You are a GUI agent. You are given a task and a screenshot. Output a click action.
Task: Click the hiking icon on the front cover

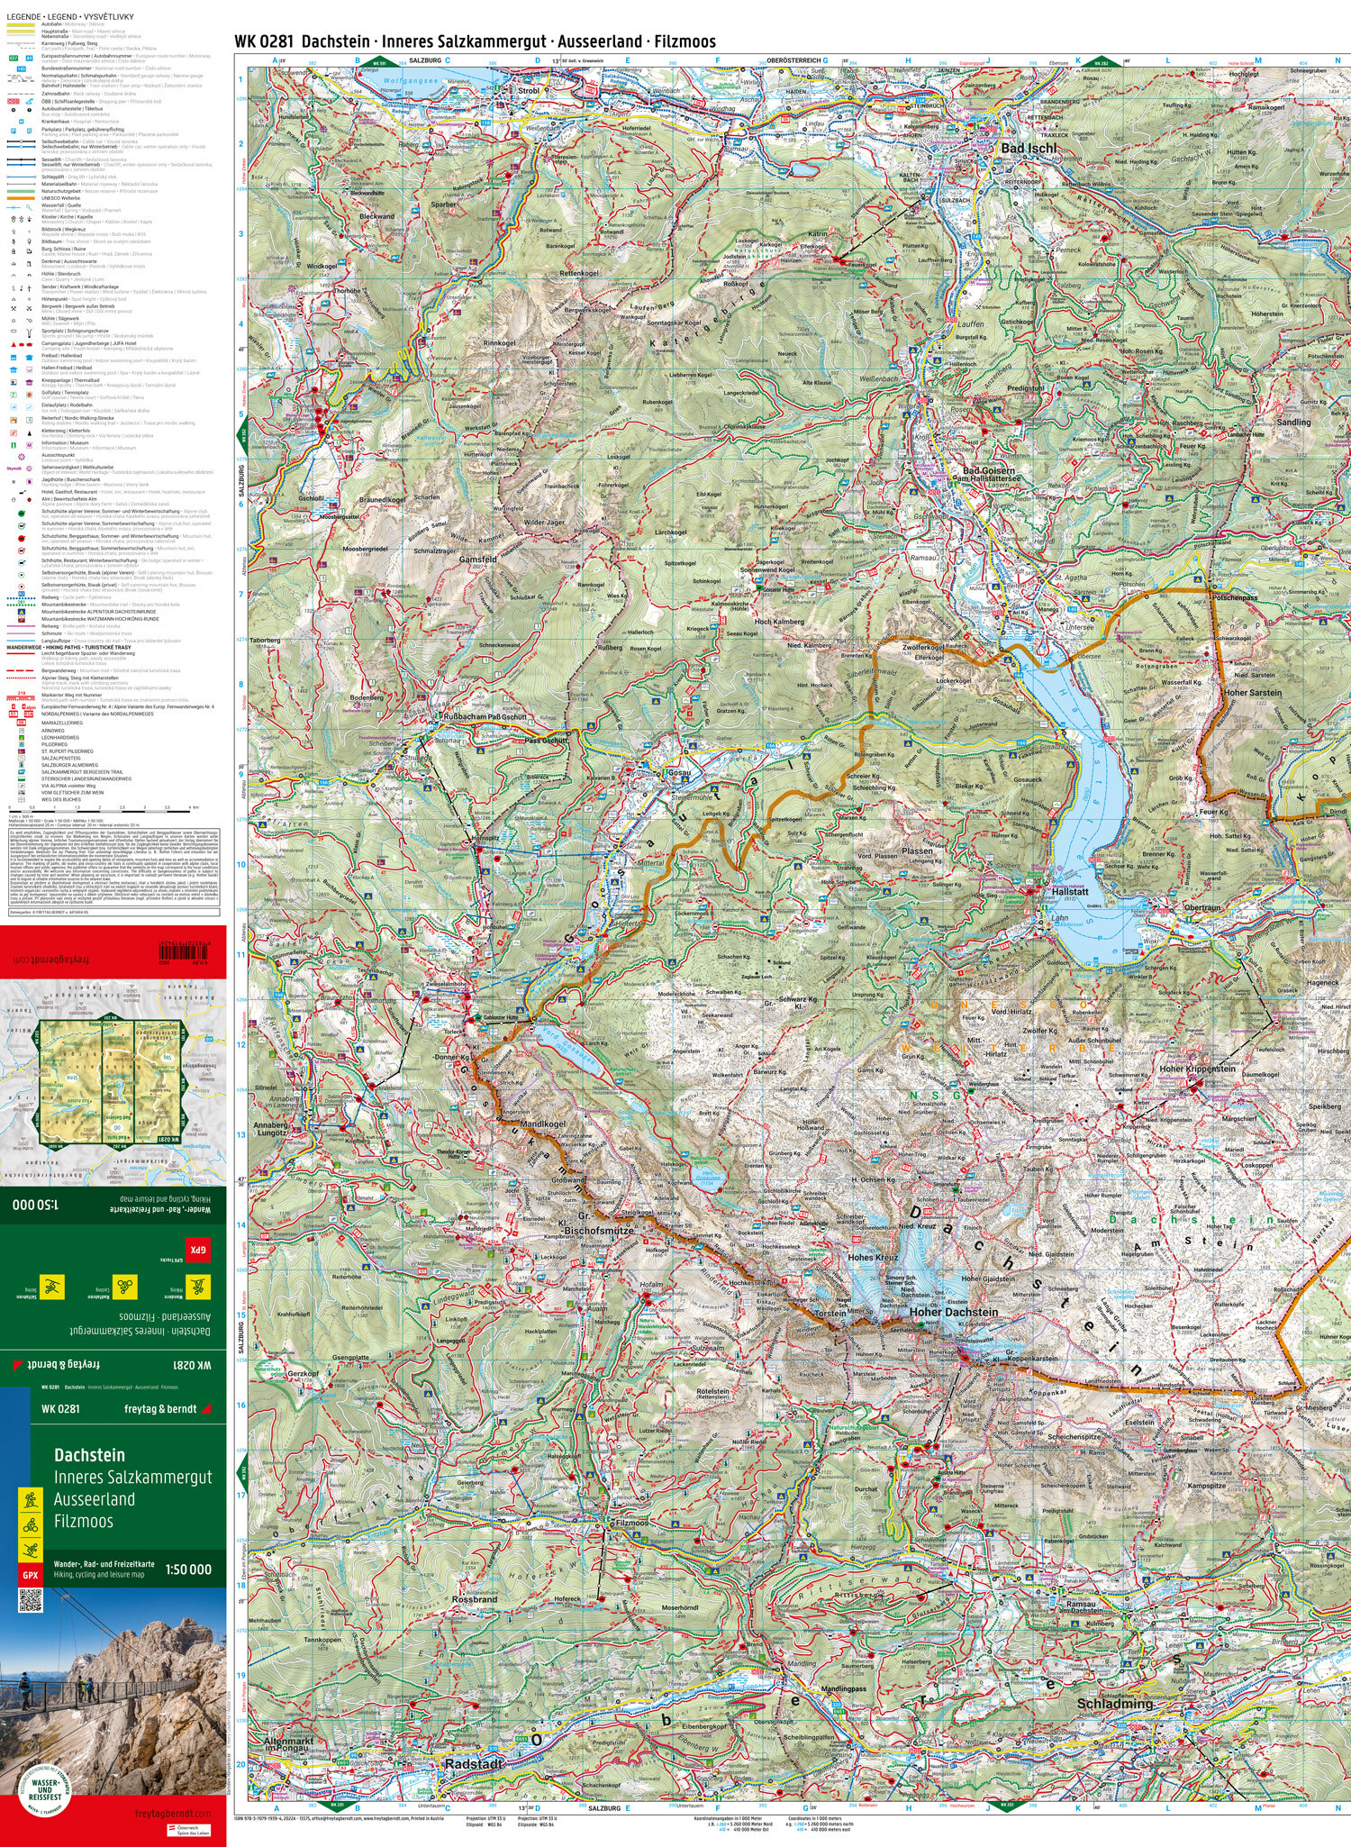pos(30,1501)
